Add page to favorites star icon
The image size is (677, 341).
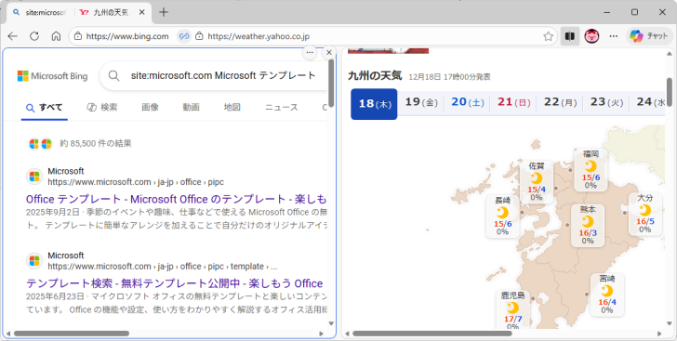(x=549, y=36)
